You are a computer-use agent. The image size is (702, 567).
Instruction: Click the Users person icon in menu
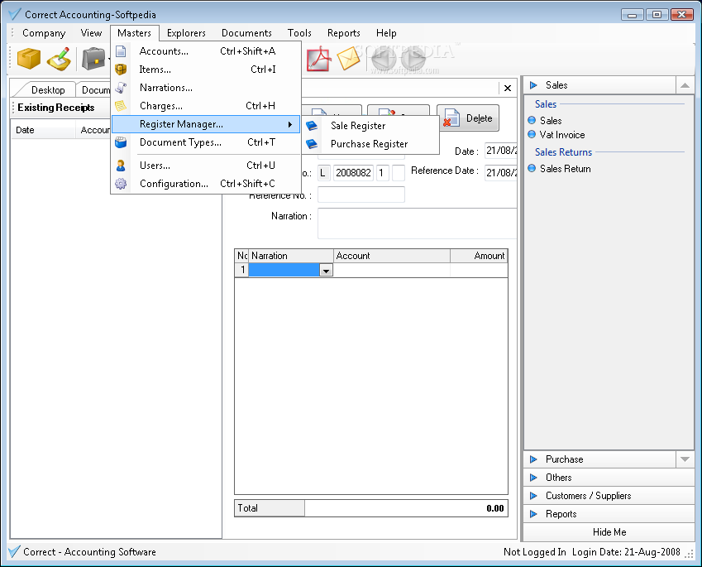pyautogui.click(x=121, y=166)
